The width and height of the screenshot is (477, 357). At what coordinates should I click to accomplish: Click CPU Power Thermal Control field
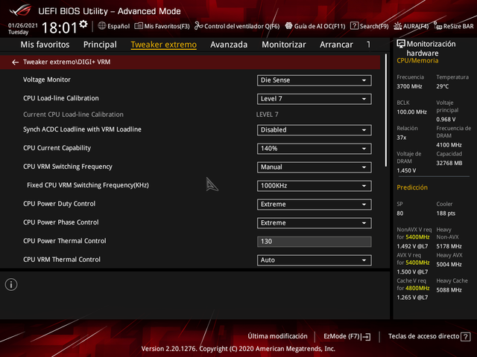(315, 242)
